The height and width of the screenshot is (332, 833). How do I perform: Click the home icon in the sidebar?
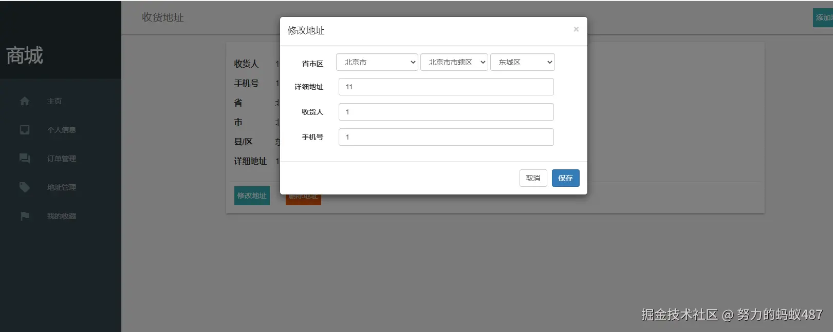[x=25, y=101]
